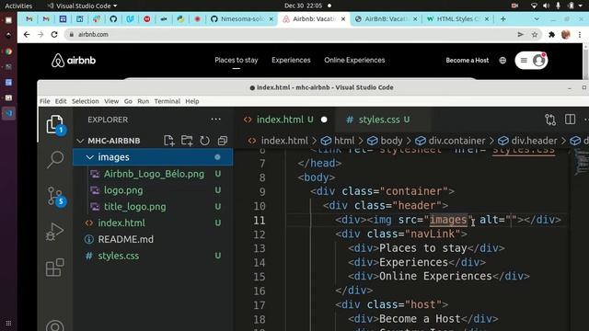
Task: Click Online Experiences on Airbnb
Action: (x=354, y=60)
